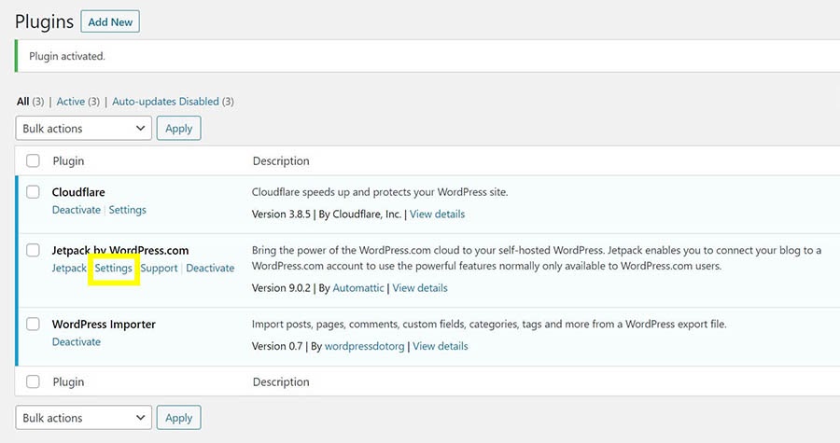
Task: Open Cloudflare plugin Settings
Action: click(x=128, y=210)
